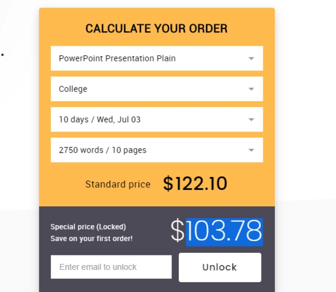Click the $122.10 standard price amount
Viewport: 336px width, 292px height.
coord(195,184)
